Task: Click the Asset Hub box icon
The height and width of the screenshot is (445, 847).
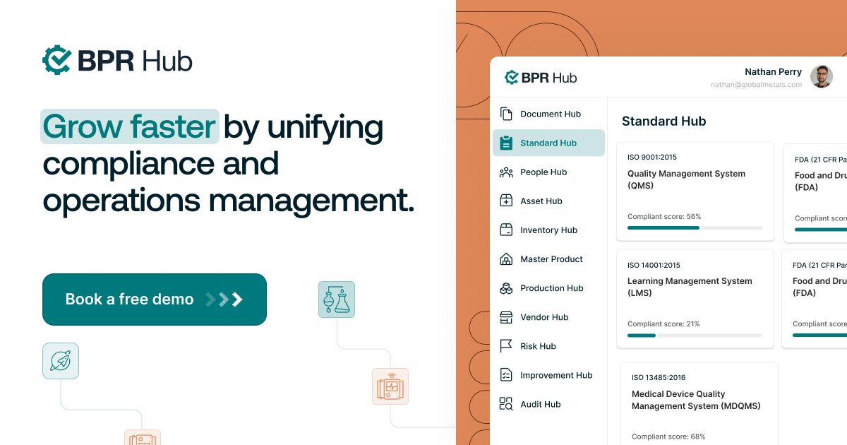Action: tap(506, 201)
